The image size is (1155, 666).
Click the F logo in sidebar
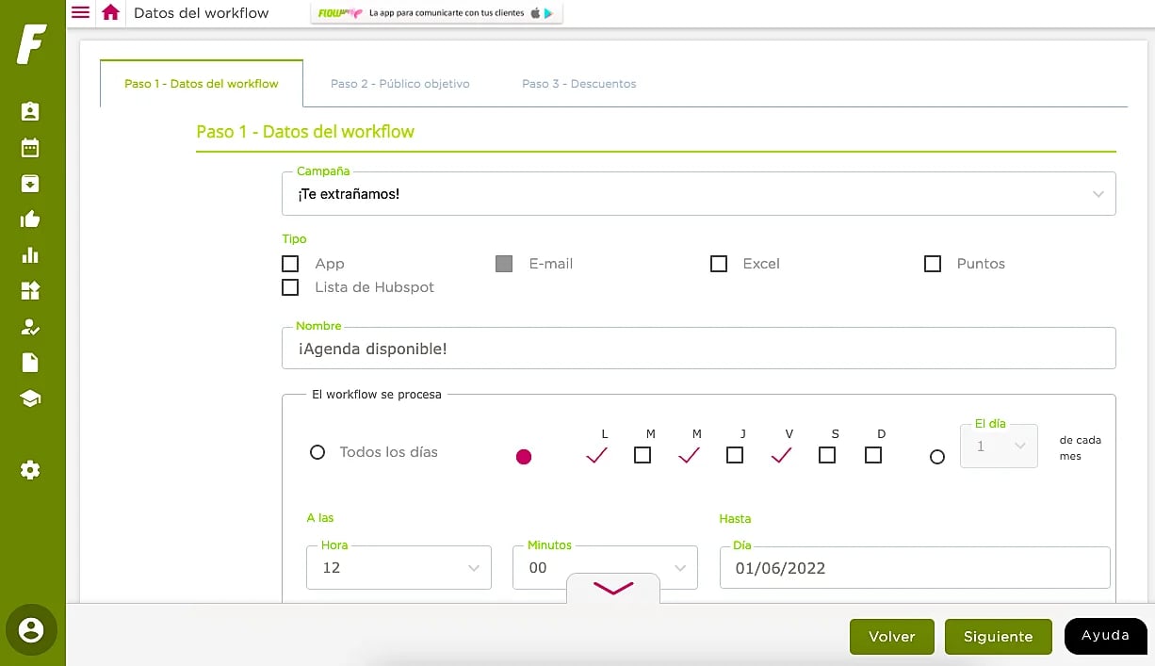click(31, 44)
